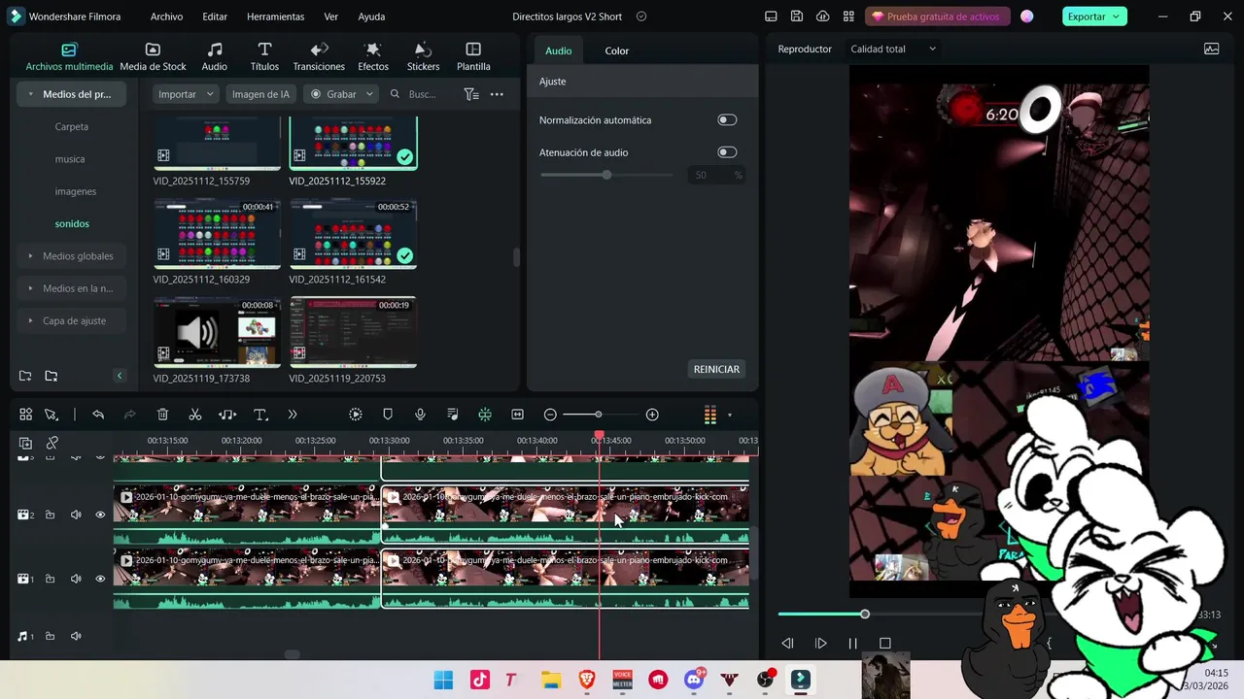The height and width of the screenshot is (699, 1244).
Task: Adjust the Atenuación de audio slider
Action: [x=606, y=175]
